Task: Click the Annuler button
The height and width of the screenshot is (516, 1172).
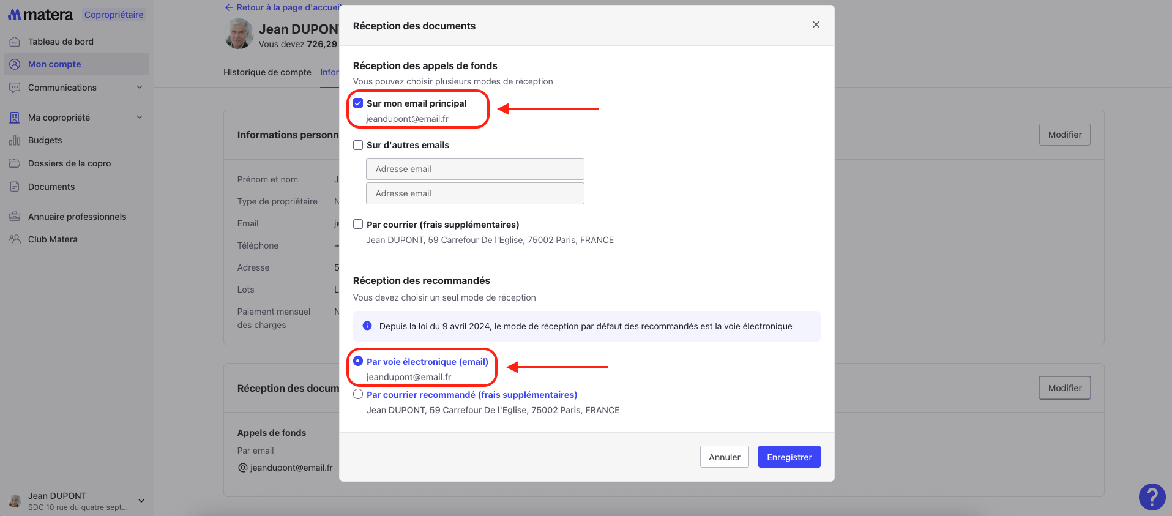Action: (x=724, y=457)
